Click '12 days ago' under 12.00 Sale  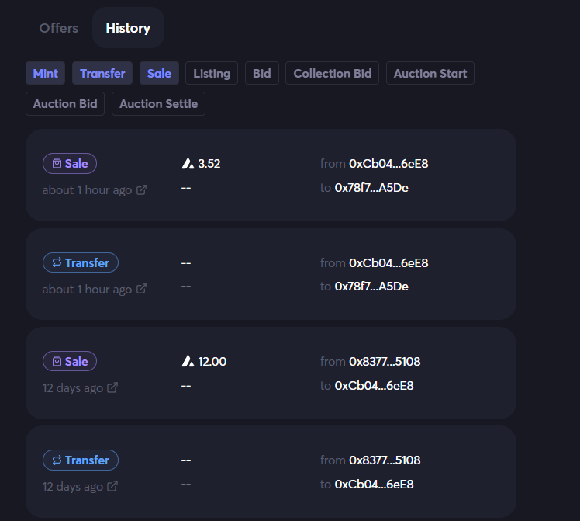click(73, 387)
